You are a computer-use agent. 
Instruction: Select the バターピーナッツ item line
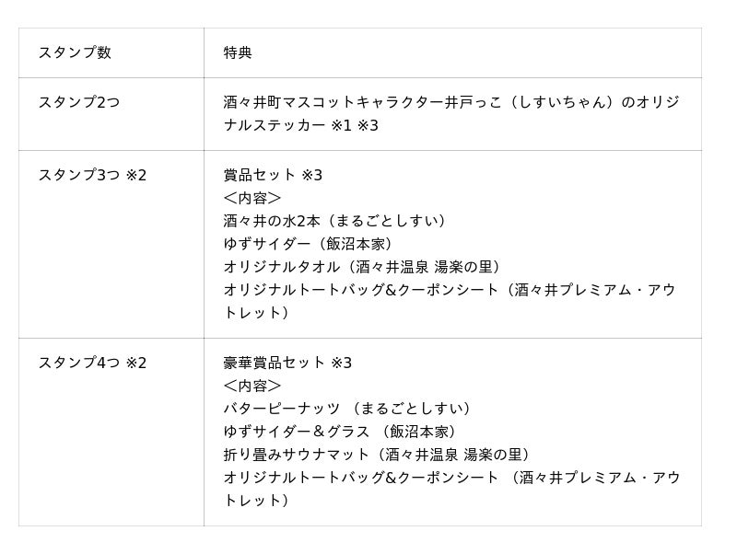350,409
